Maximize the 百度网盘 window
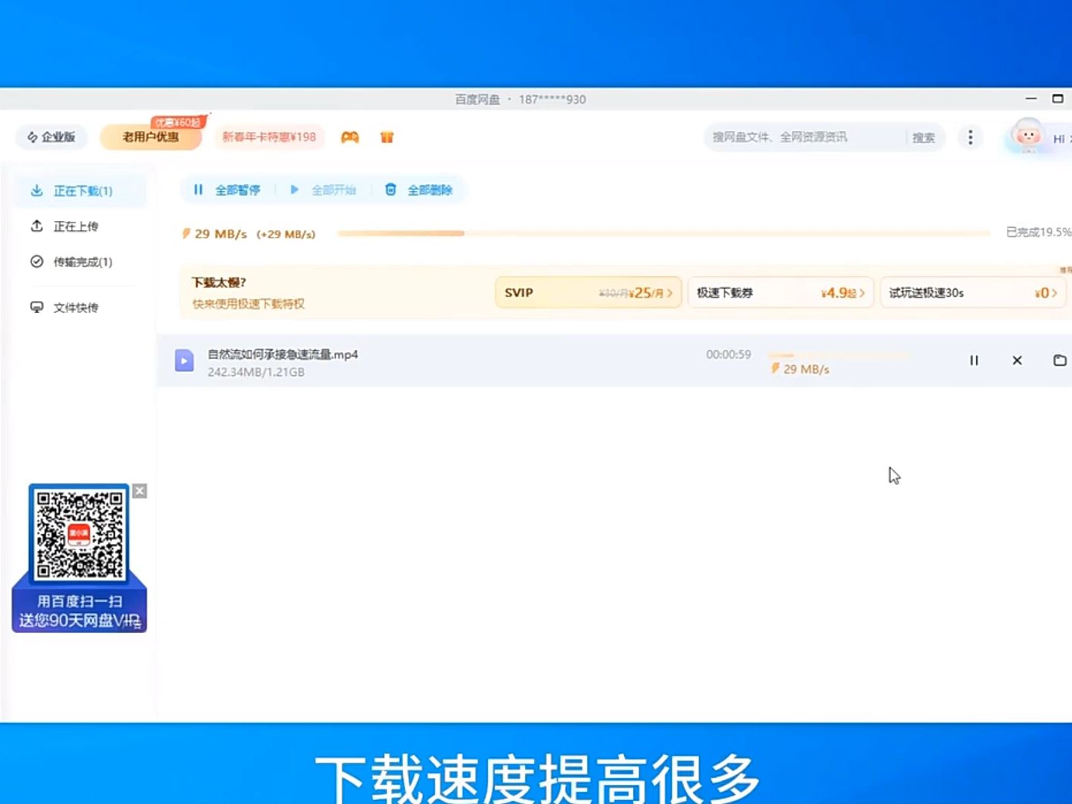 coord(1057,99)
